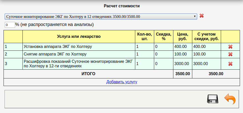Click service name 'Снятие аппарата ЭКГ по Холтеру'
Image resolution: width=243 pixels, height=113 pixels.
coord(55,54)
